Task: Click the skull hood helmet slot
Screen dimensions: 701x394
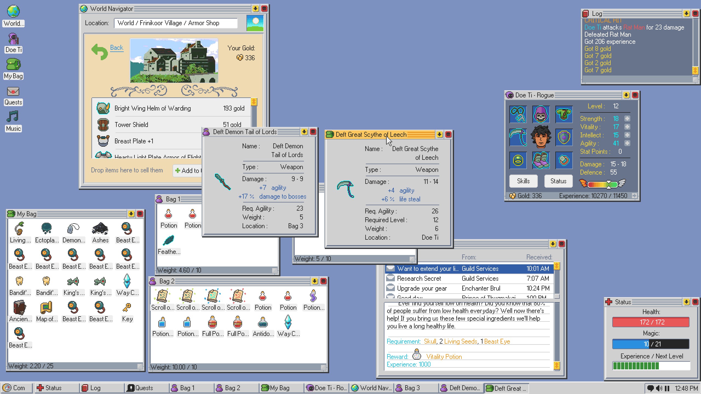Action: 541,114
